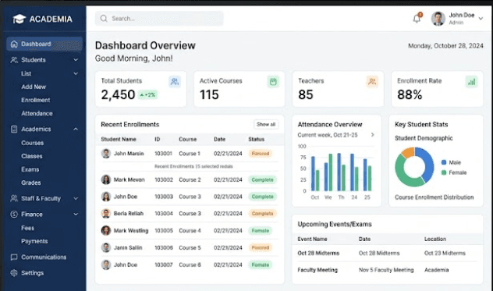
Task: Click Current week, Oct 21-25 label
Action: 328,135
